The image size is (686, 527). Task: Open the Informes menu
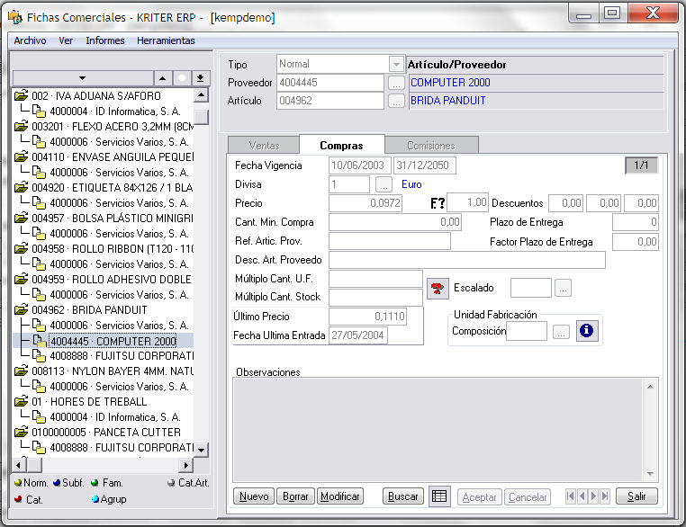pos(105,40)
